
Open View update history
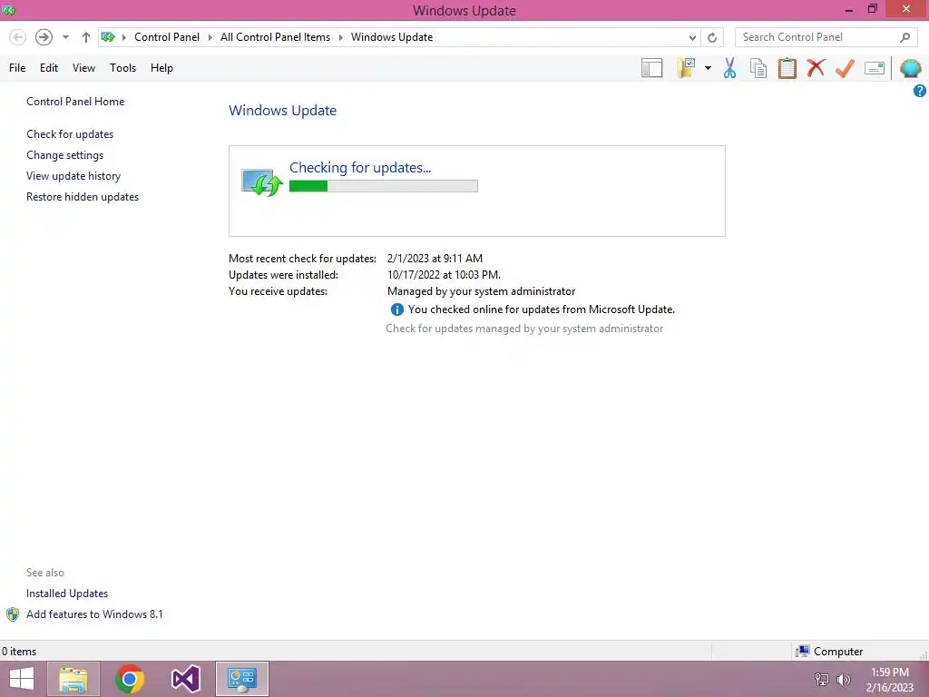tap(73, 176)
